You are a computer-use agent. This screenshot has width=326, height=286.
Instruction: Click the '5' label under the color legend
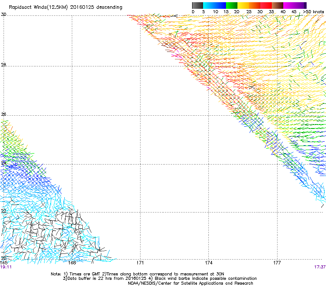point(204,12)
